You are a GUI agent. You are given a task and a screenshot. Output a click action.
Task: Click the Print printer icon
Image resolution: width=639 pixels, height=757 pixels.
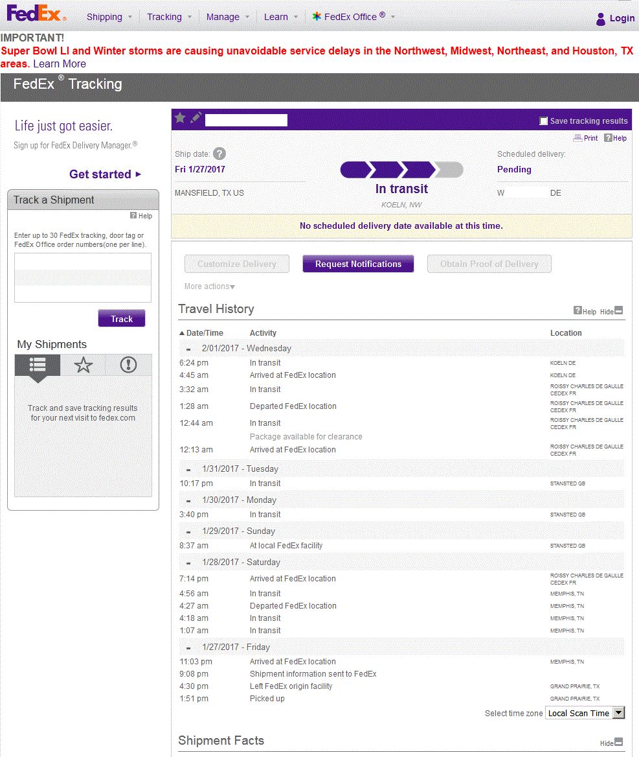577,138
